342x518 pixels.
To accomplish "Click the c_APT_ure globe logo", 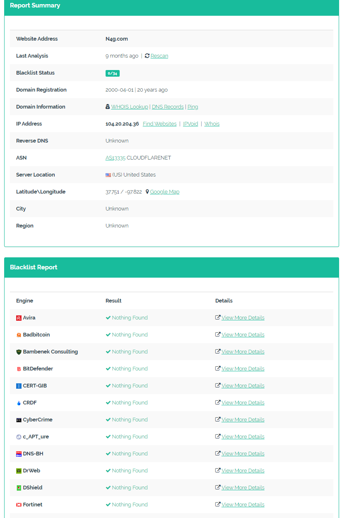I will click(19, 437).
